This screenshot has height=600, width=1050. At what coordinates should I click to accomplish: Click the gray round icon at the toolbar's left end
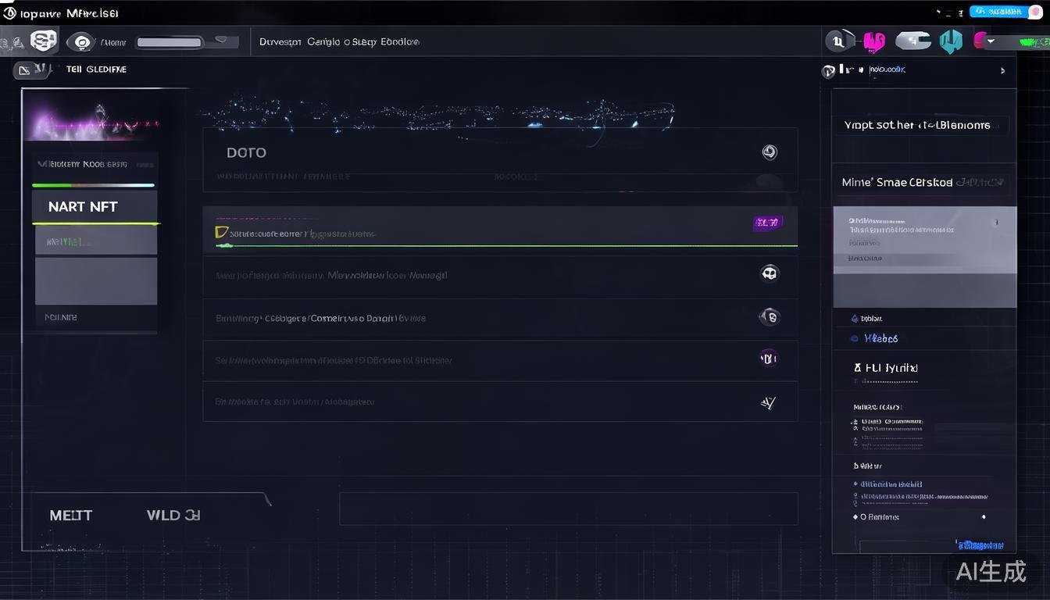pyautogui.click(x=838, y=41)
